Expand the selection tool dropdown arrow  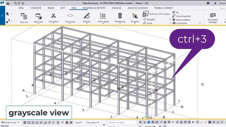point(12,14)
